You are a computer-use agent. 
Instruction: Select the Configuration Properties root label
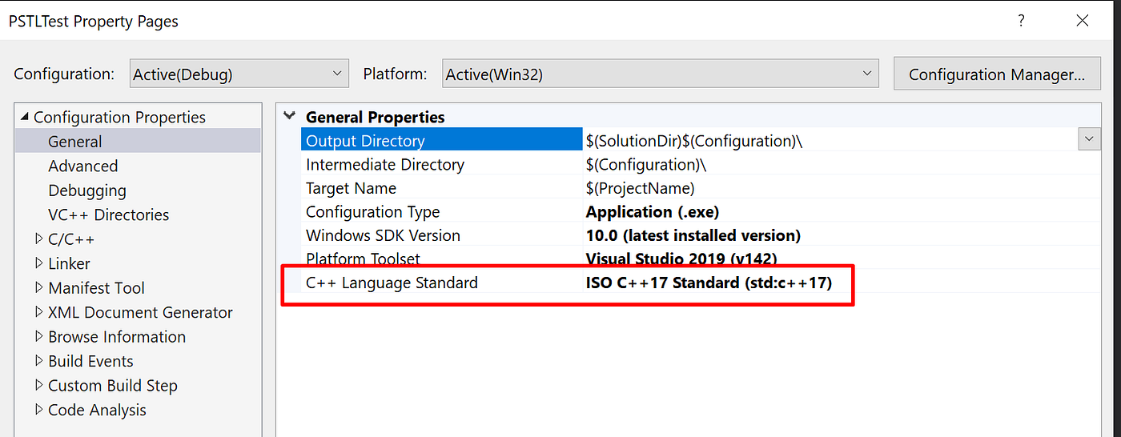point(119,117)
